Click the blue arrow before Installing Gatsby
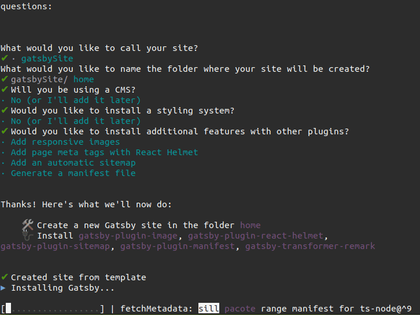The image size is (420, 315). point(3,288)
